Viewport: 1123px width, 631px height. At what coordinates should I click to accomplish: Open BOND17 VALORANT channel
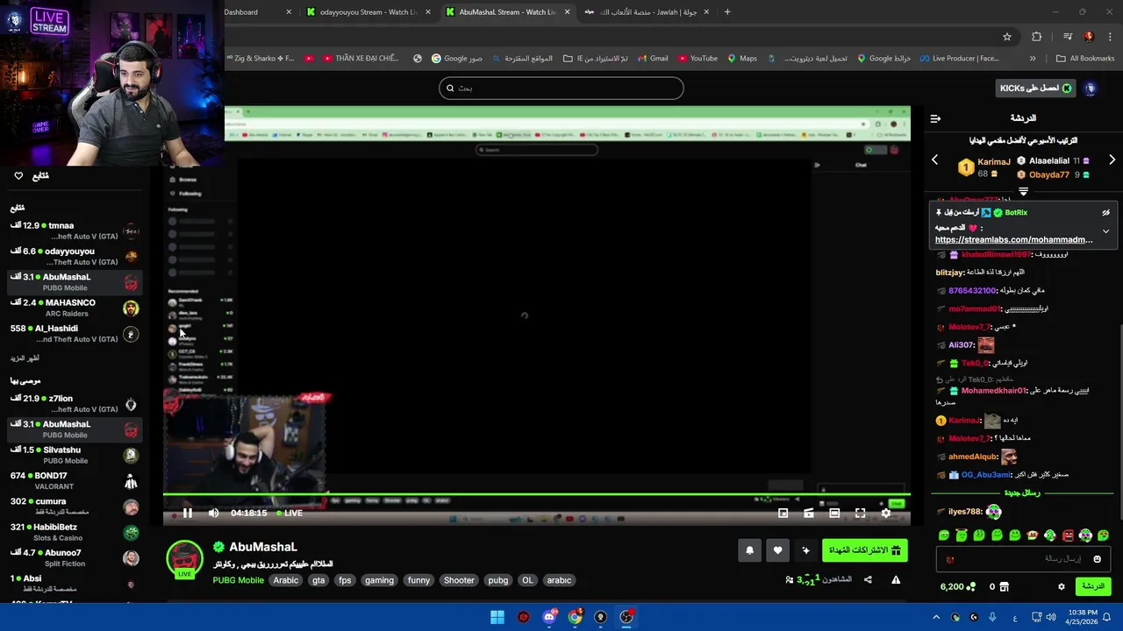coord(75,481)
